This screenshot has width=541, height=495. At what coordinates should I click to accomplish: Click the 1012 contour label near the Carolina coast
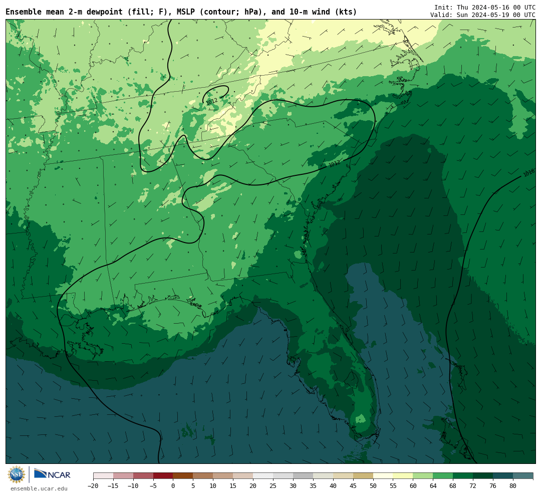point(334,164)
